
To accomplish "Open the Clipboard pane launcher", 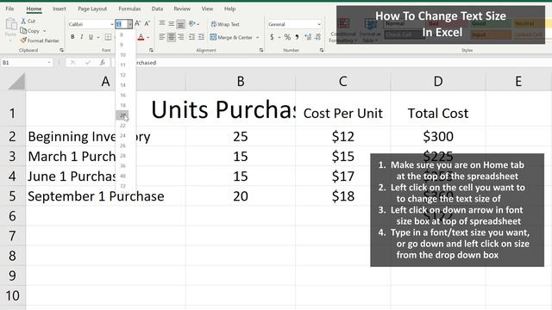I will (61, 50).
